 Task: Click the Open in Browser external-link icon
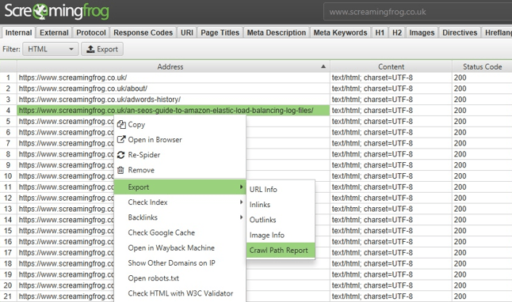121,139
